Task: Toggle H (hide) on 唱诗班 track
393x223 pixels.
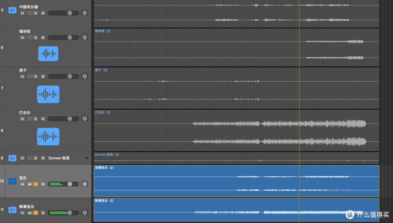Action: pyautogui.click(x=23, y=38)
